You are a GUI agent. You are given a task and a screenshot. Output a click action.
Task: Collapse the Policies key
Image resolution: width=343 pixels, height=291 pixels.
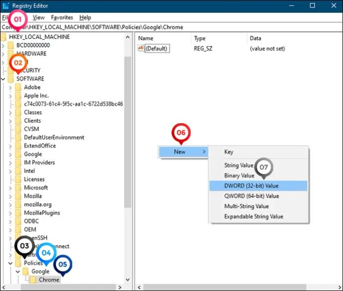[10, 263]
